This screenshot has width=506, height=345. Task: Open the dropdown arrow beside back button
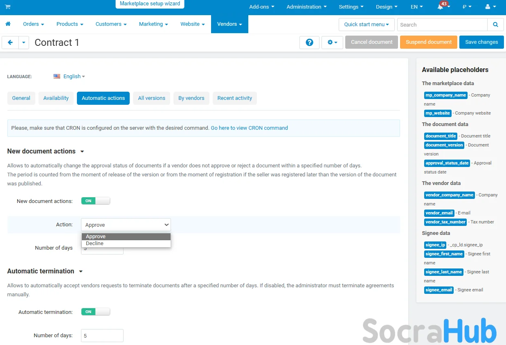tap(24, 42)
